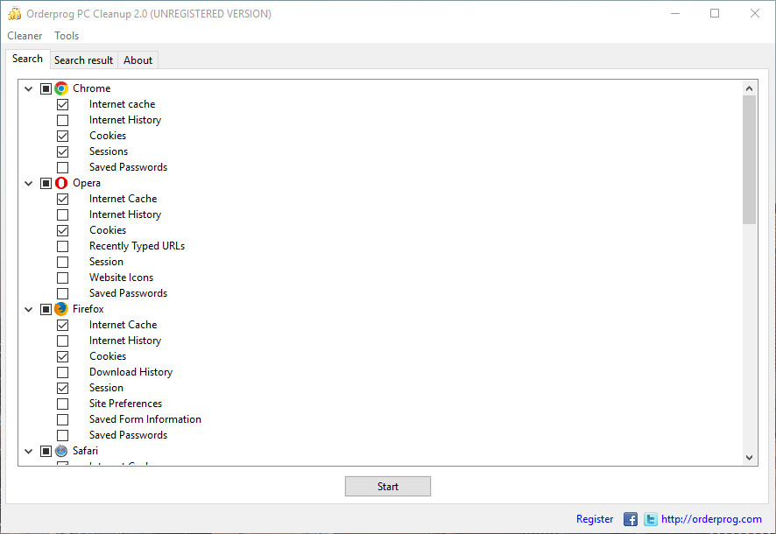Uncheck Firefox Session checkbox
776x534 pixels.
pyautogui.click(x=62, y=388)
